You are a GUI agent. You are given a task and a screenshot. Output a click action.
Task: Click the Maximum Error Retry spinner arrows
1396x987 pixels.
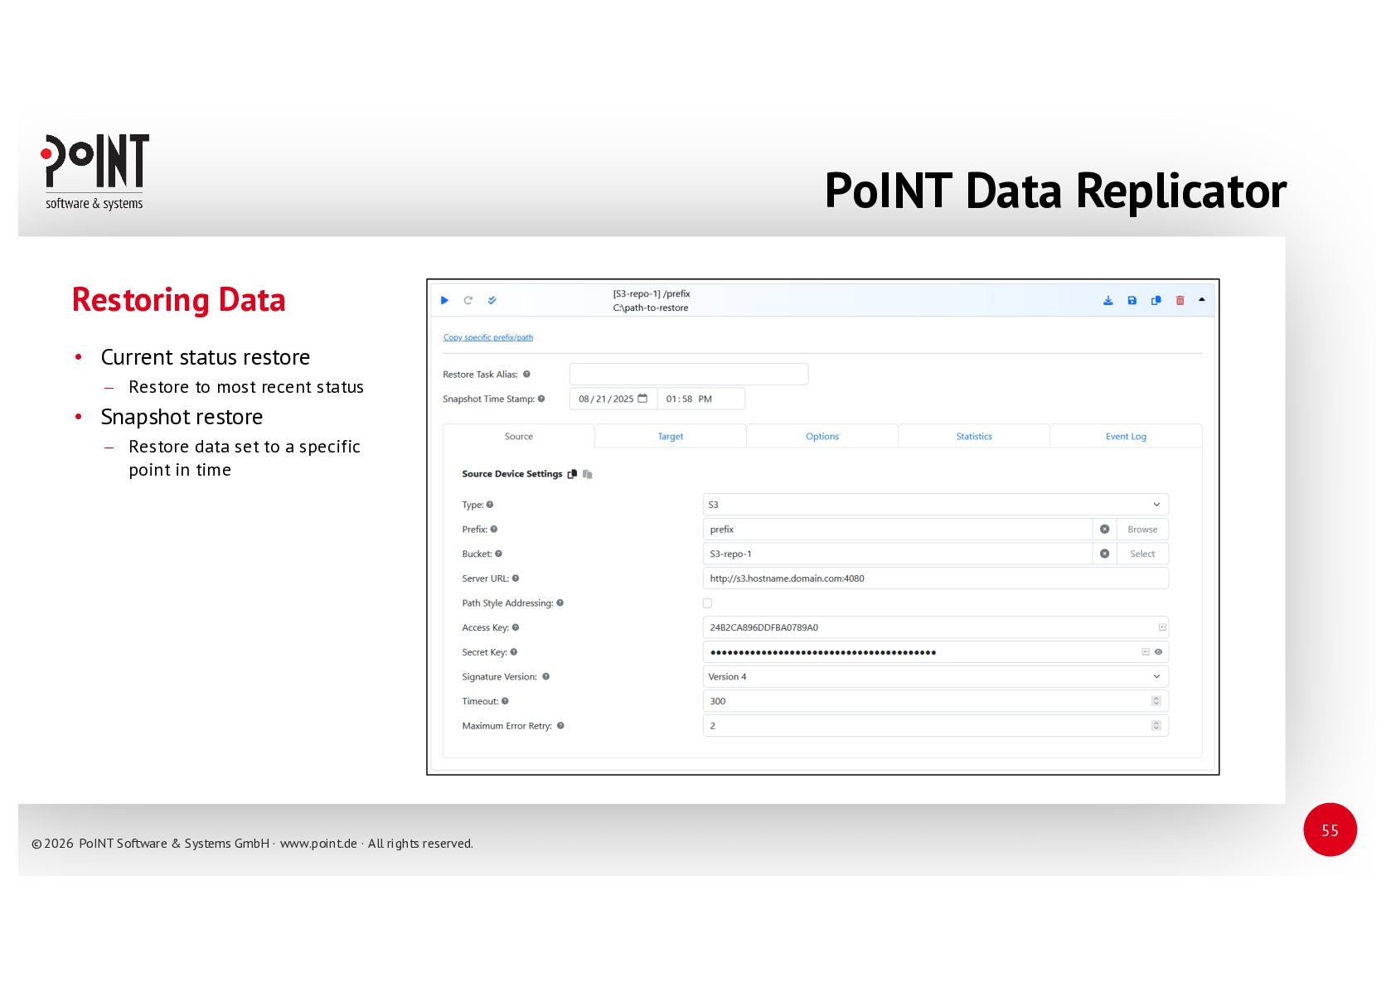click(x=1156, y=726)
